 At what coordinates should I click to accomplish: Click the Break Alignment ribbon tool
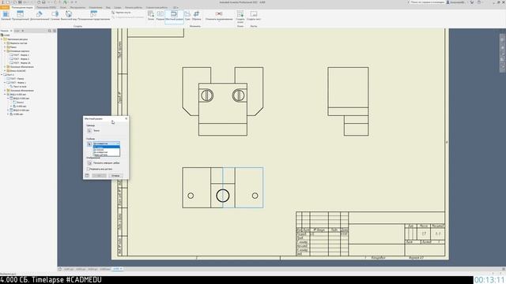(x=219, y=16)
